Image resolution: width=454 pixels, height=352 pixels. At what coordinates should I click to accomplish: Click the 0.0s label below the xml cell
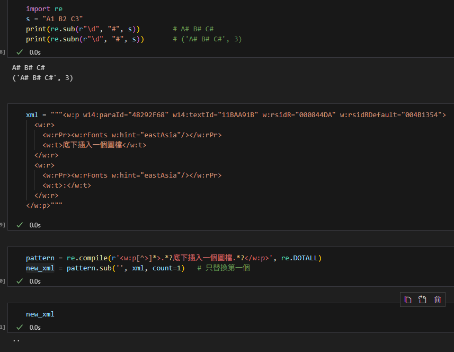pos(35,225)
